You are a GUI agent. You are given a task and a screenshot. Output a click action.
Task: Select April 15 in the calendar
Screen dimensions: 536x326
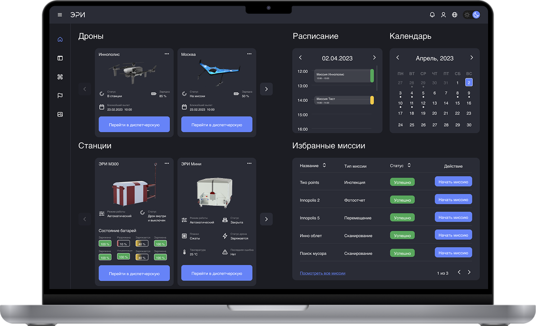pos(457,103)
